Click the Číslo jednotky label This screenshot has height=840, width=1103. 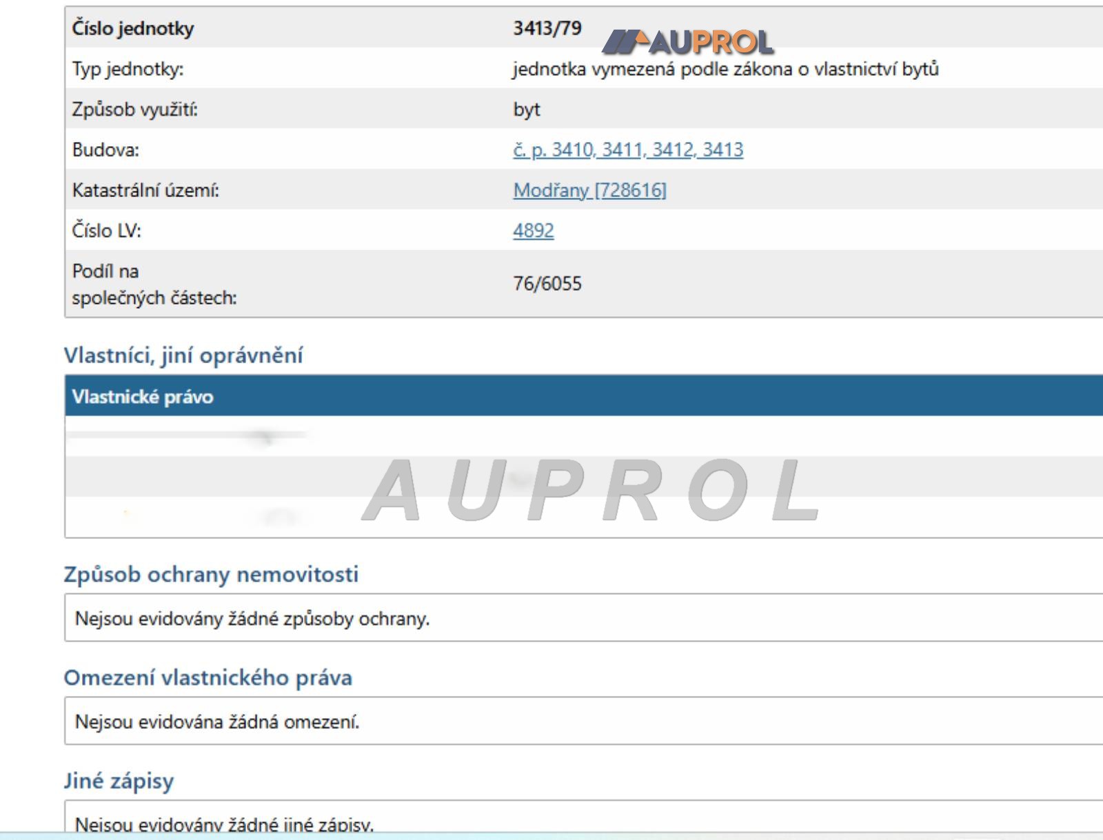coord(132,28)
